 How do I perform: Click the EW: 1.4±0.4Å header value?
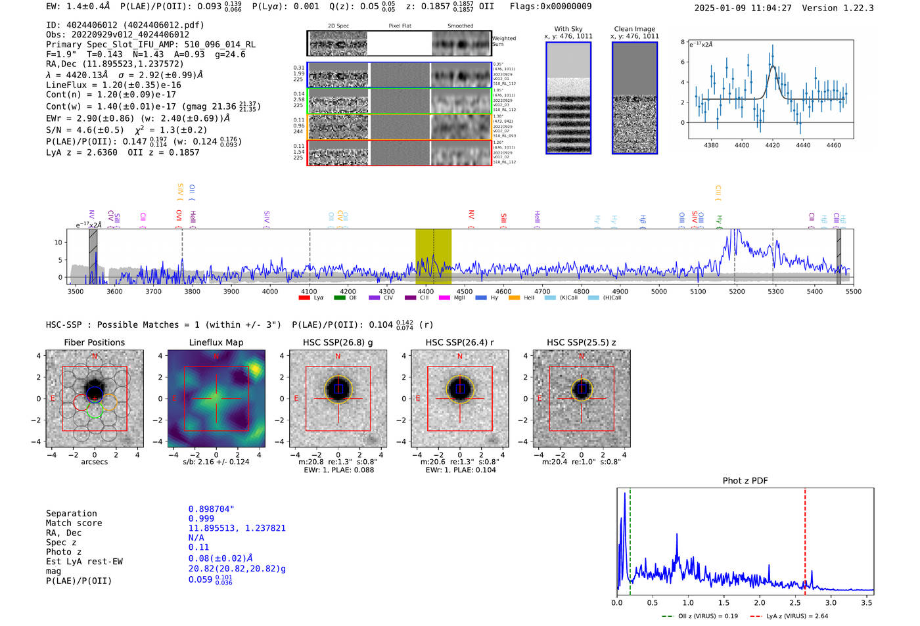(78, 7)
